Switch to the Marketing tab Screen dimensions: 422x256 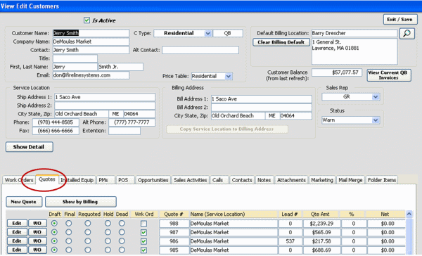coord(322,180)
